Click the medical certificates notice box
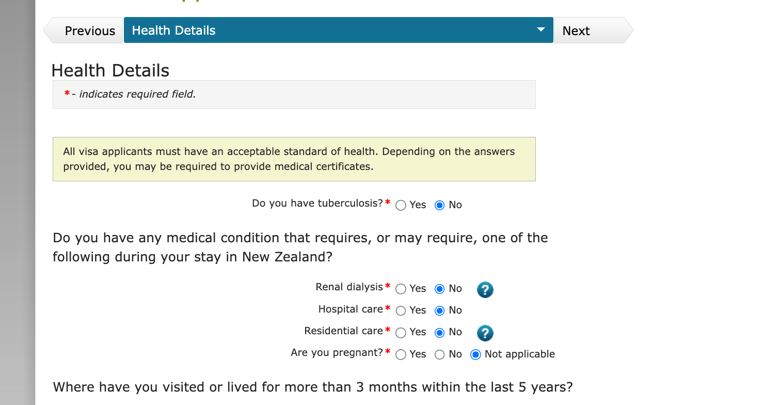 294,159
